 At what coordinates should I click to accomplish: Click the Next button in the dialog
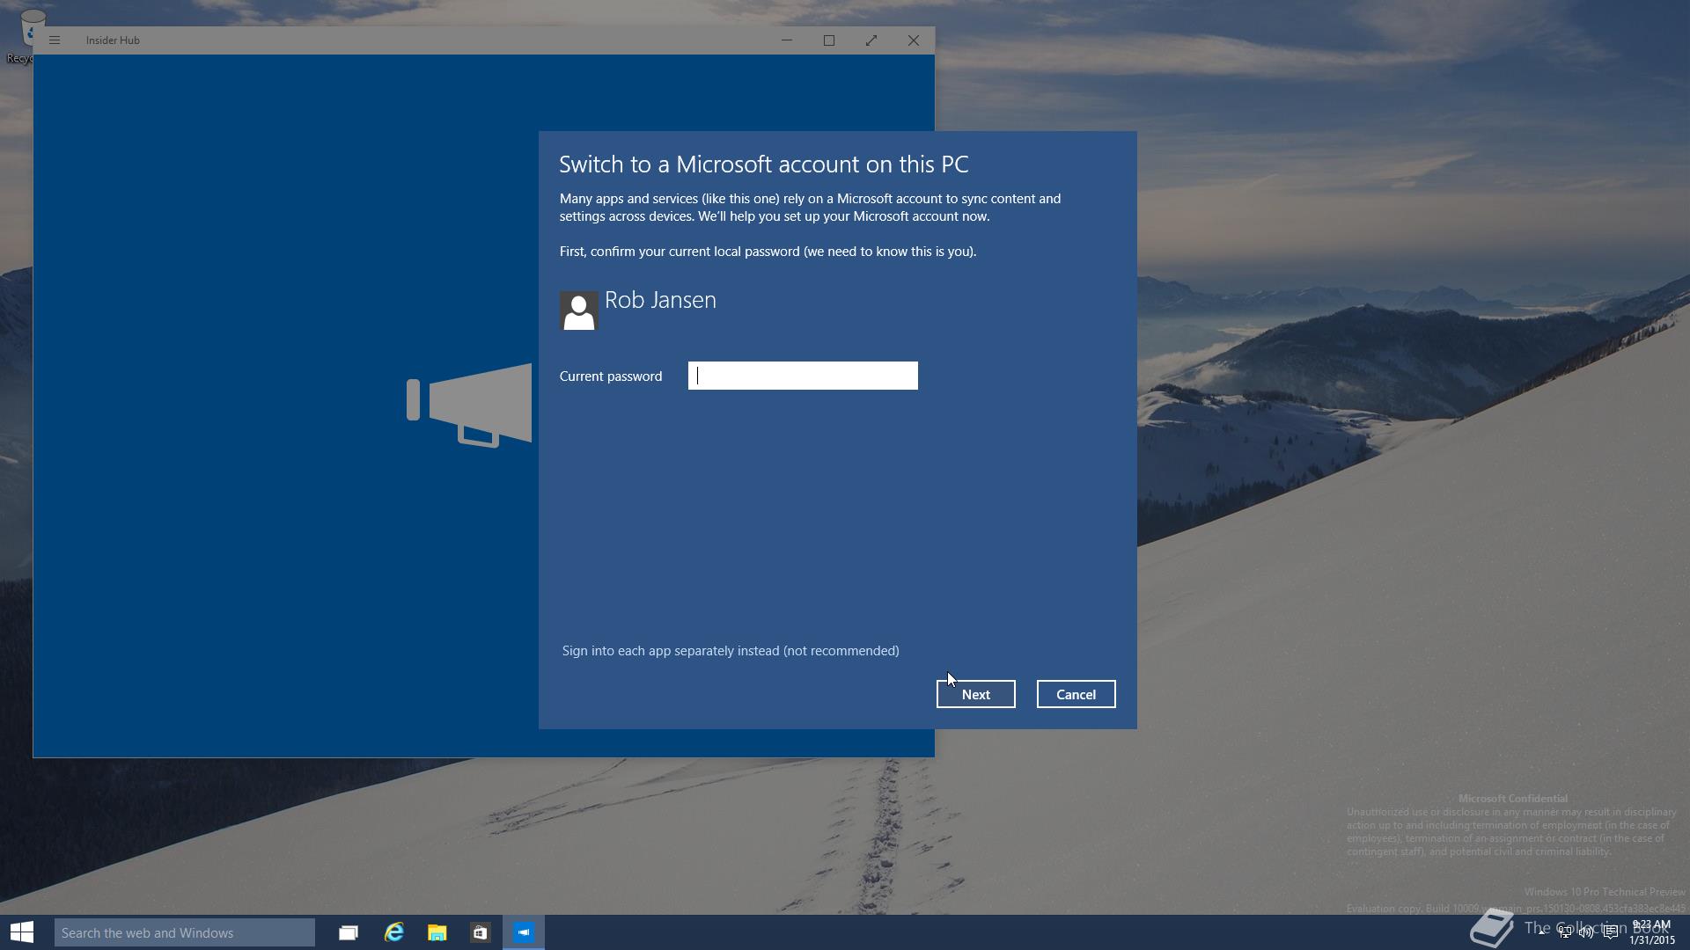(x=975, y=694)
